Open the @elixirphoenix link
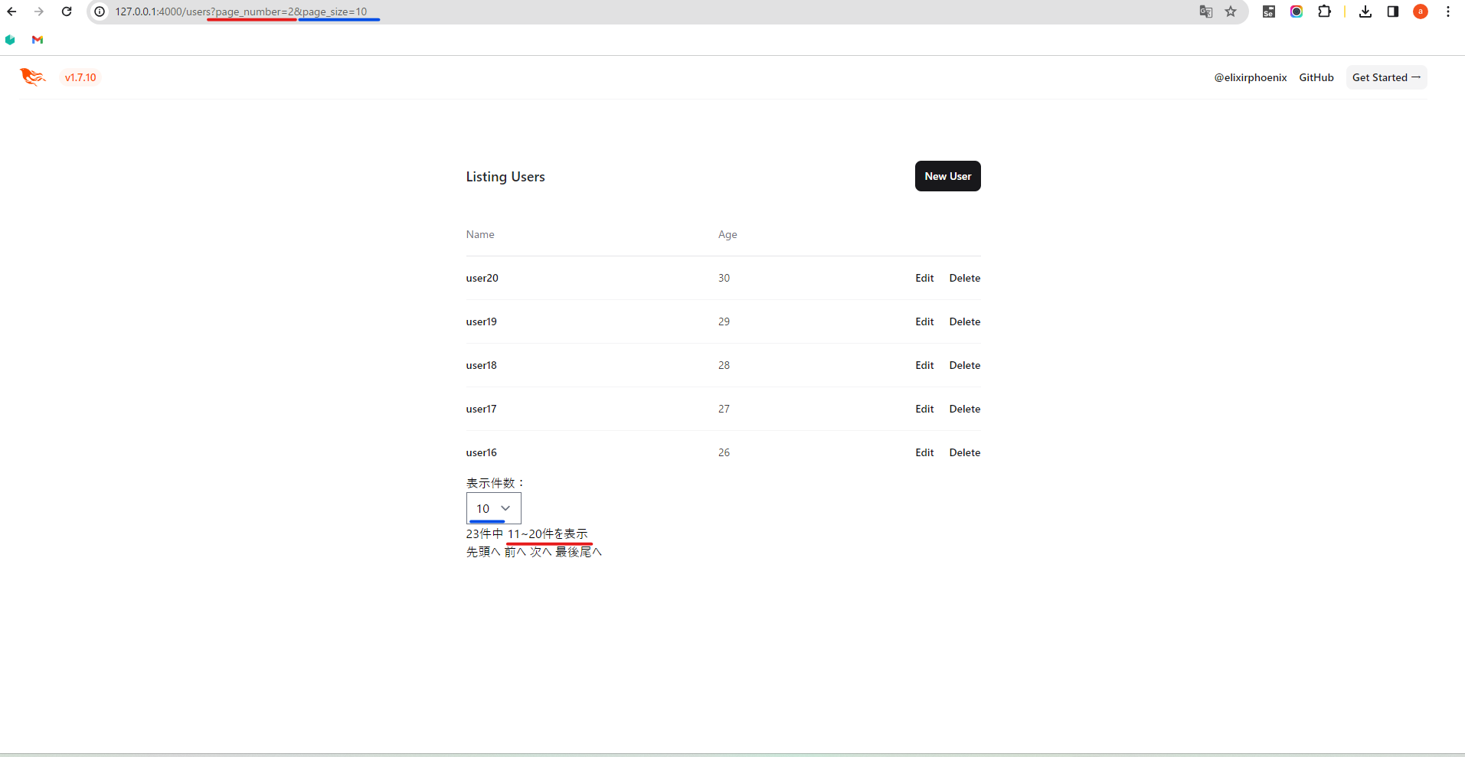The image size is (1465, 757). [1251, 77]
